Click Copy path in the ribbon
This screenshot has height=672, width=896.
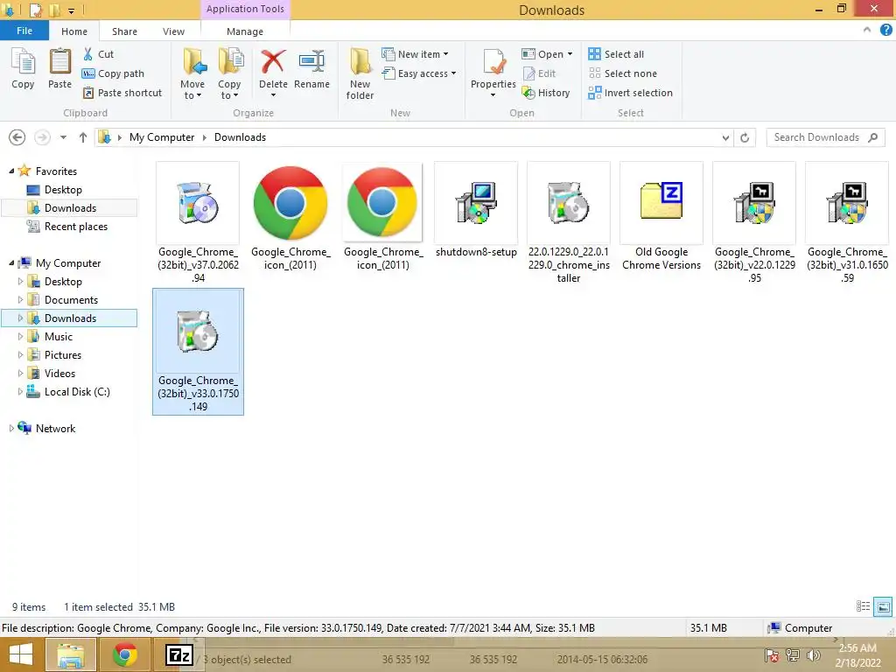(113, 73)
